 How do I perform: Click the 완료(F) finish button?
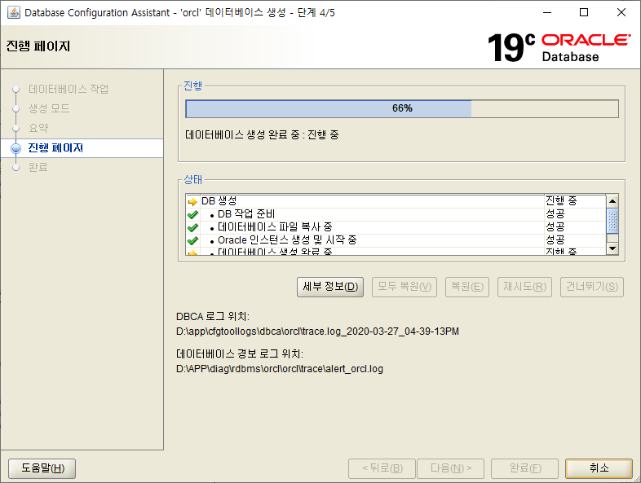point(525,468)
